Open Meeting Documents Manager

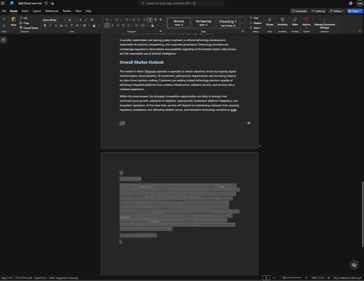tap(325, 23)
